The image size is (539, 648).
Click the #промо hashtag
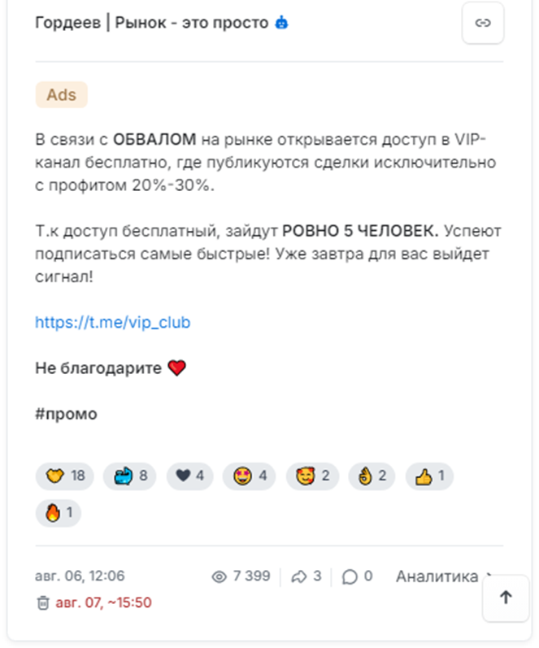pyautogui.click(x=66, y=414)
